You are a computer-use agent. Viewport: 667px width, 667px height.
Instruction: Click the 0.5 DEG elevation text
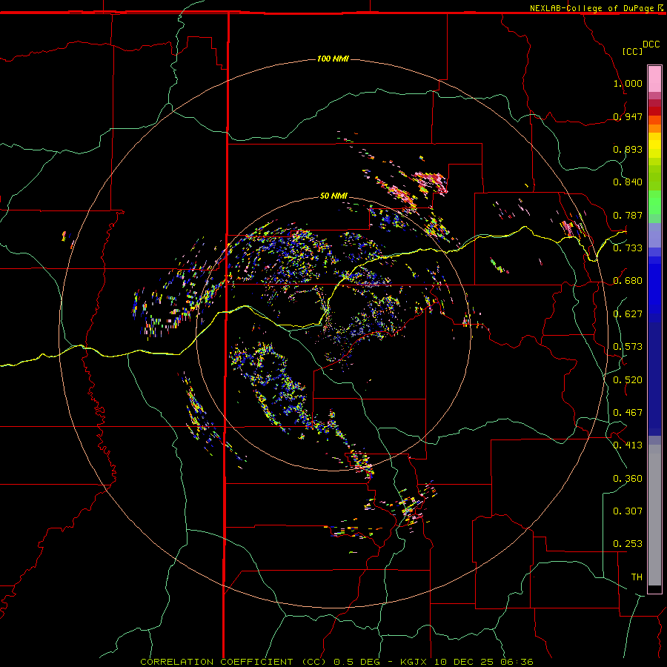357,662
